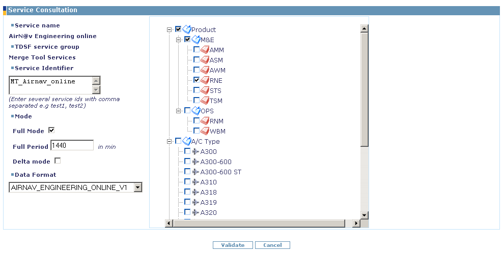Click the A/C Type folder icon
504x255 pixels.
(187, 141)
